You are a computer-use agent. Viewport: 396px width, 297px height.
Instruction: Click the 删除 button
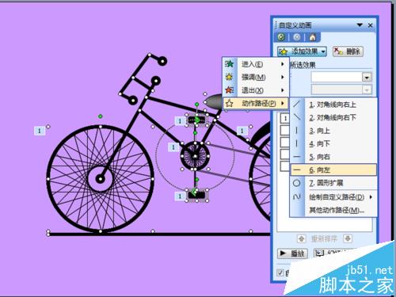[x=348, y=51]
